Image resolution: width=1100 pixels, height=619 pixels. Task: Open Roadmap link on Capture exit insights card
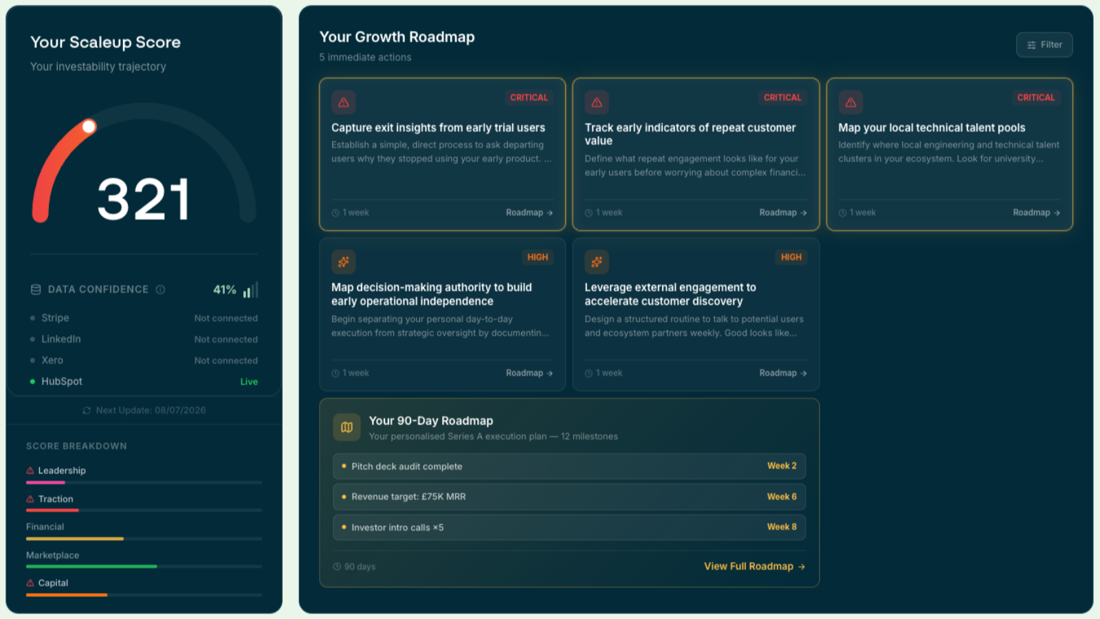529,213
